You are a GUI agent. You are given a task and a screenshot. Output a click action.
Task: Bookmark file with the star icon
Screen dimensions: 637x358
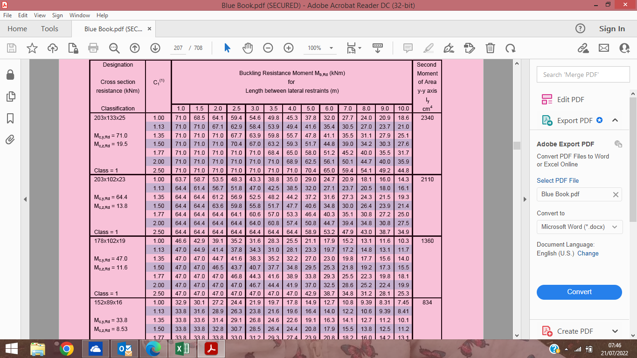[32, 48]
